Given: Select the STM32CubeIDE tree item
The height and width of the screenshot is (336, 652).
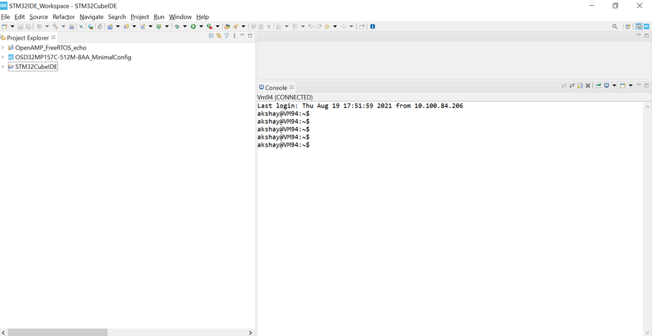Looking at the screenshot, I should (33, 67).
